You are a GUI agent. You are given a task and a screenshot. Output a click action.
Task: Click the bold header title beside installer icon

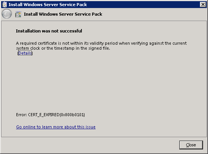coord(63,14)
